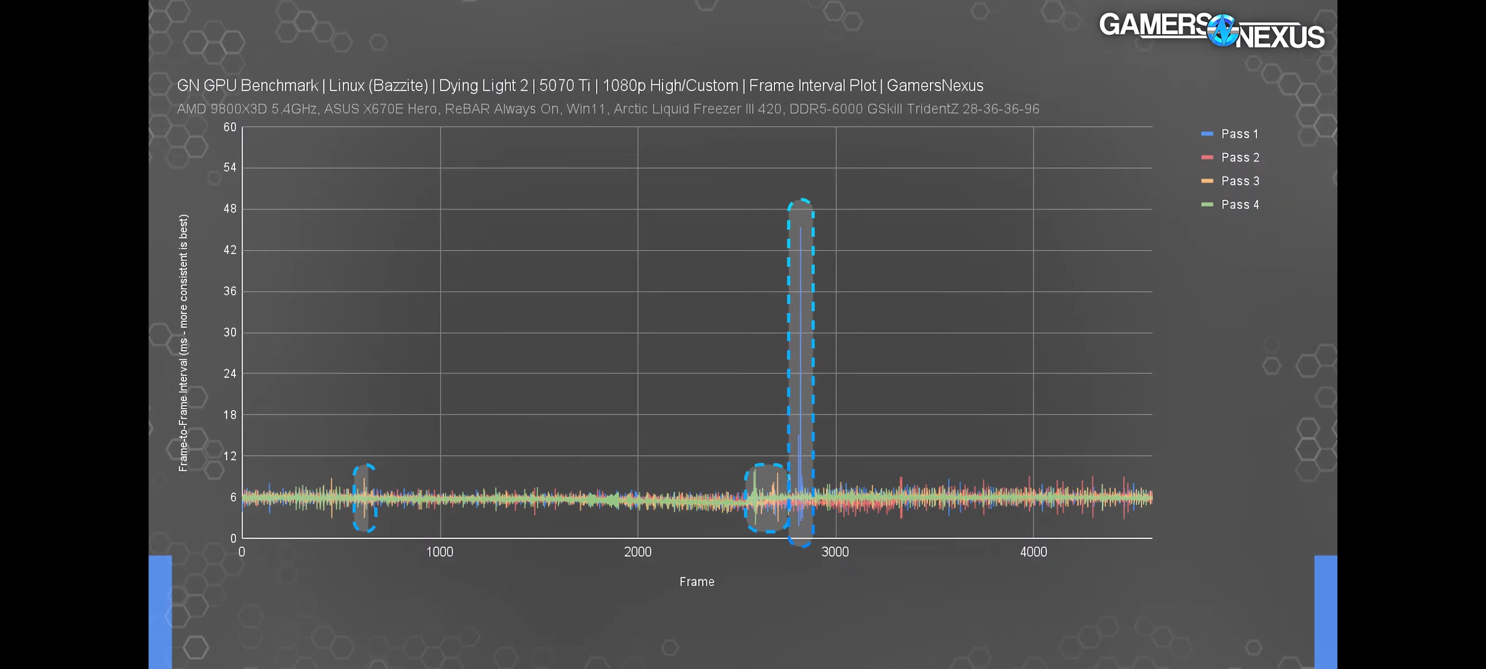
Task: Click the dashed highlight box near frame 2650
Action: tap(767, 497)
